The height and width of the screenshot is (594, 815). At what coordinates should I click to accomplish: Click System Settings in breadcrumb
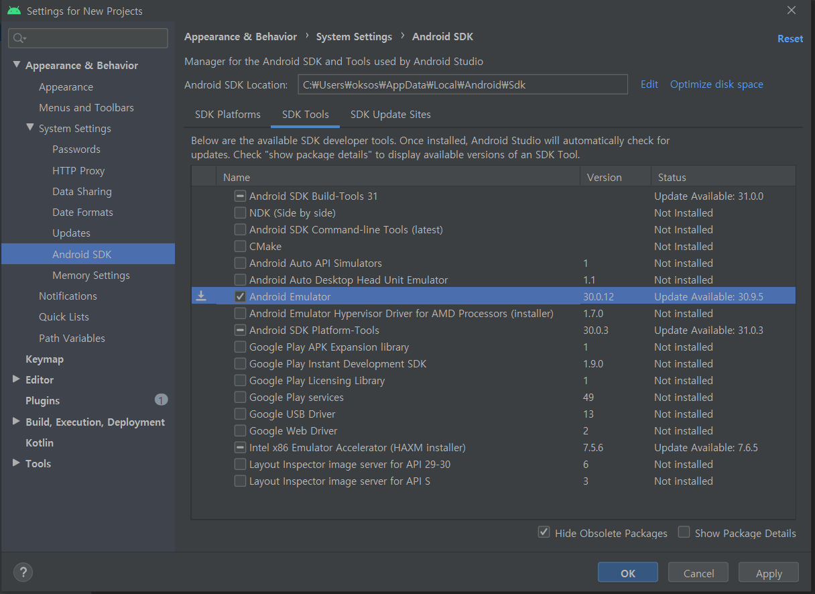coord(354,37)
